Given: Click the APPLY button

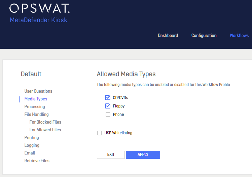Looking at the screenshot, I should (143, 155).
